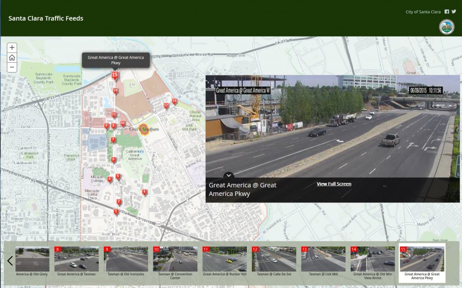Open thumbnail 10 Tasman @ Convention Center
The height and width of the screenshot is (288, 462).
176,263
